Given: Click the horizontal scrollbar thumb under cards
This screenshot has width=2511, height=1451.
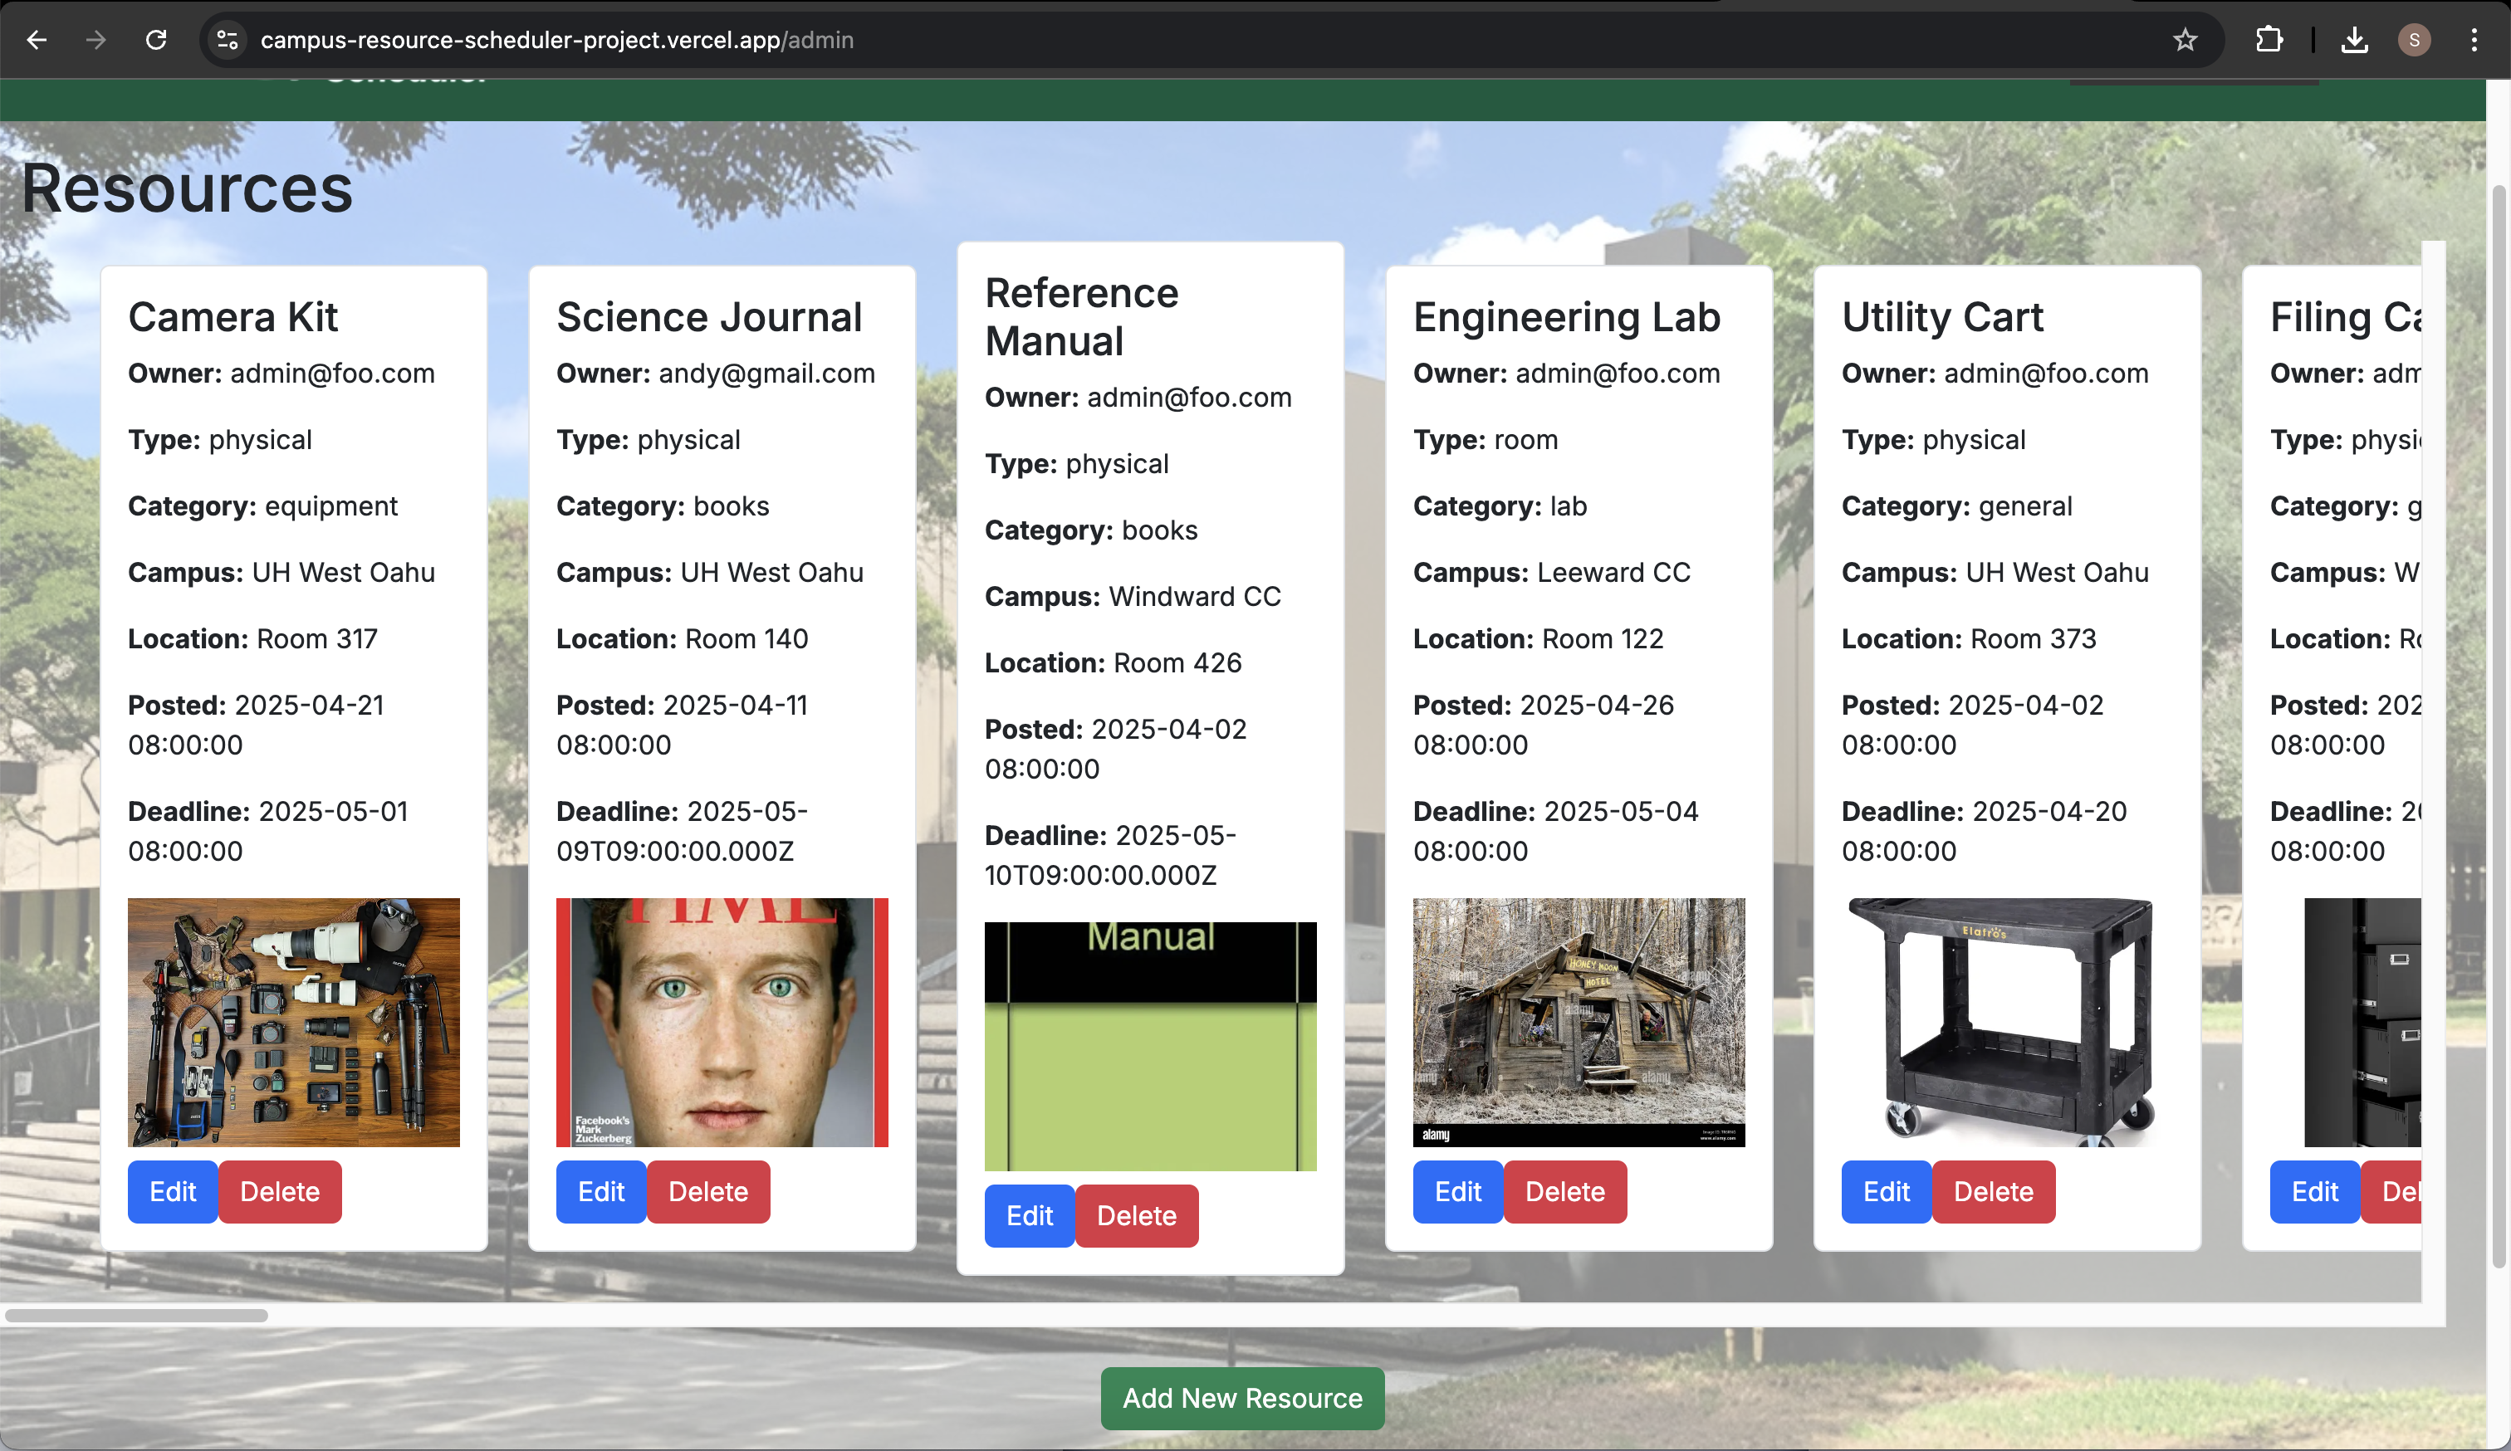Looking at the screenshot, I should tap(136, 1315).
